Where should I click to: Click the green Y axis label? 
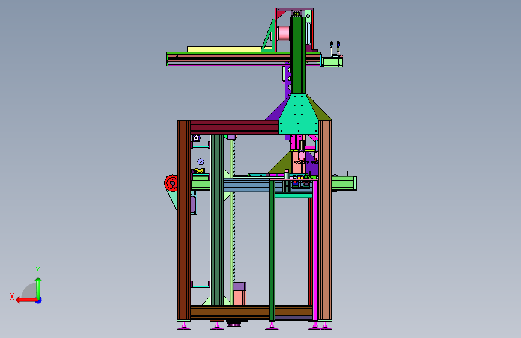tap(38, 270)
